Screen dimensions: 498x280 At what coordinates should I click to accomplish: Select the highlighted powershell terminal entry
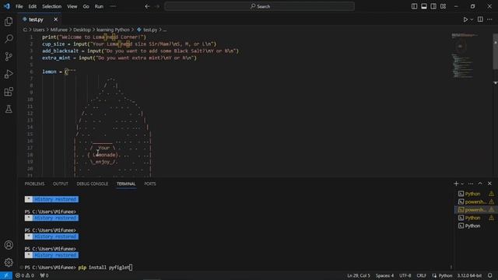point(475,210)
